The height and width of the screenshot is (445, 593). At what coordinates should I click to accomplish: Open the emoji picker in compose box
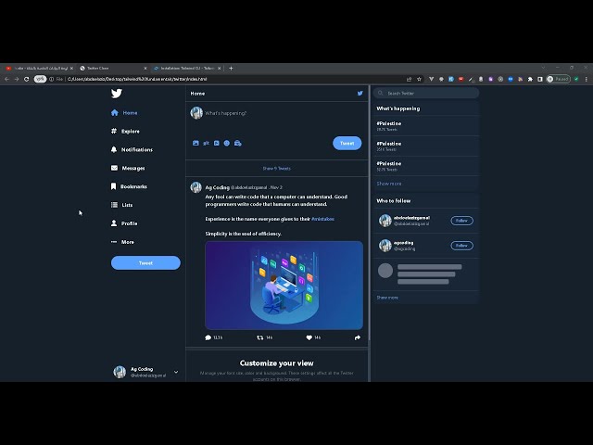(x=226, y=143)
